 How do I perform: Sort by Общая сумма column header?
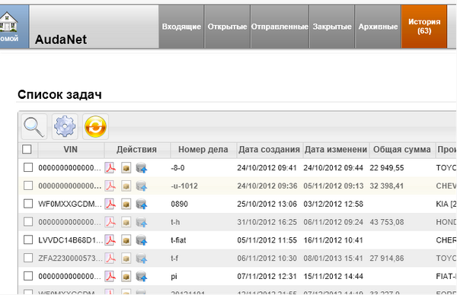click(402, 150)
